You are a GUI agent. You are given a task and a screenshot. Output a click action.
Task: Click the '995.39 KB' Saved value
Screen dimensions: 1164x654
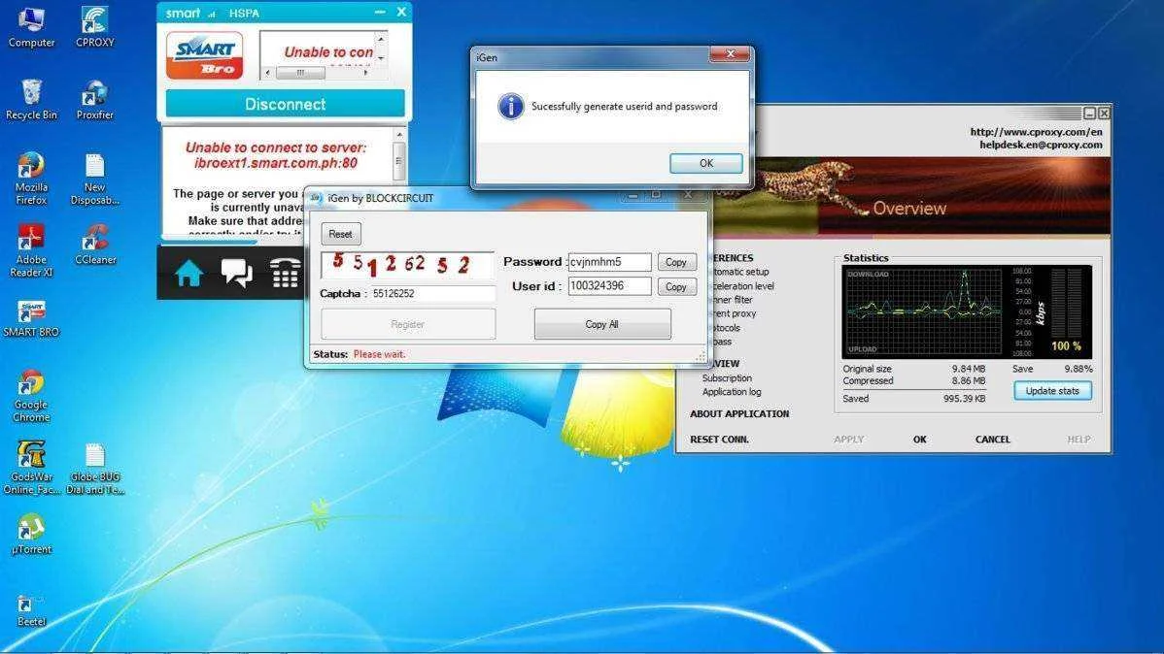tap(964, 398)
